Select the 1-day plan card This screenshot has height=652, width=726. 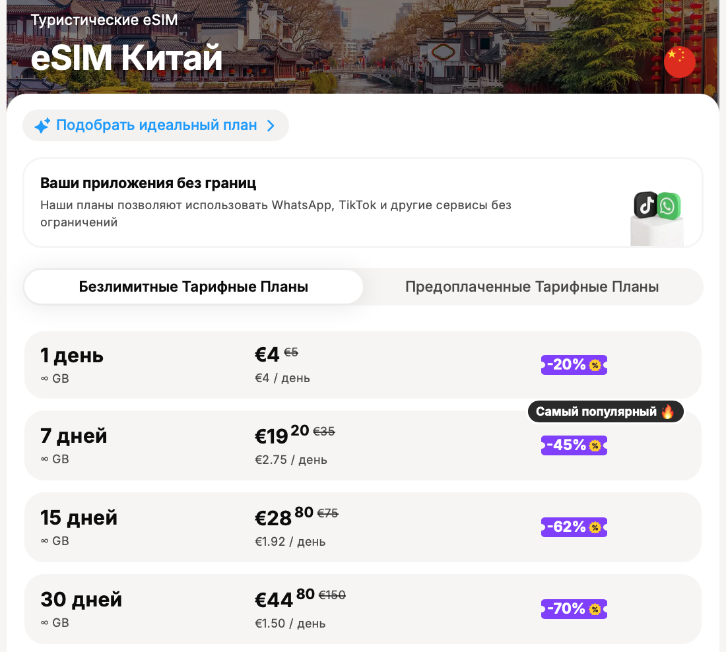coord(363,364)
